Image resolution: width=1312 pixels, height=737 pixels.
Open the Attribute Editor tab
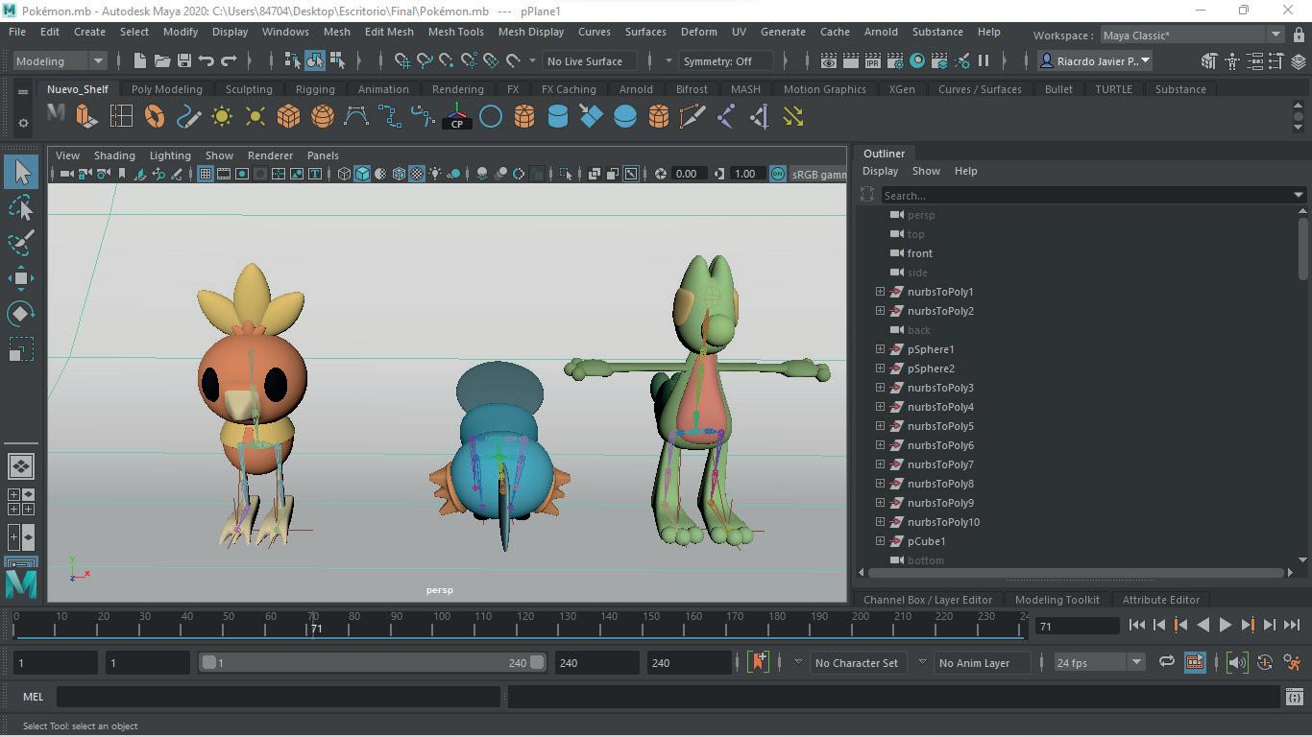[1161, 600]
